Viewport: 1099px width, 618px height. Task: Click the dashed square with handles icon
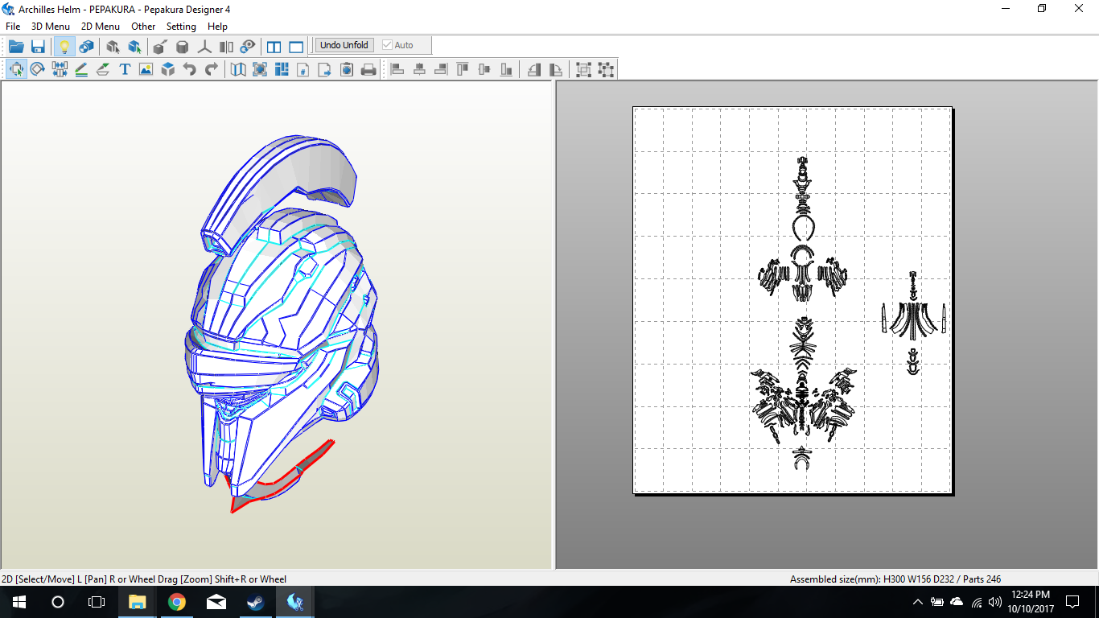(x=606, y=69)
